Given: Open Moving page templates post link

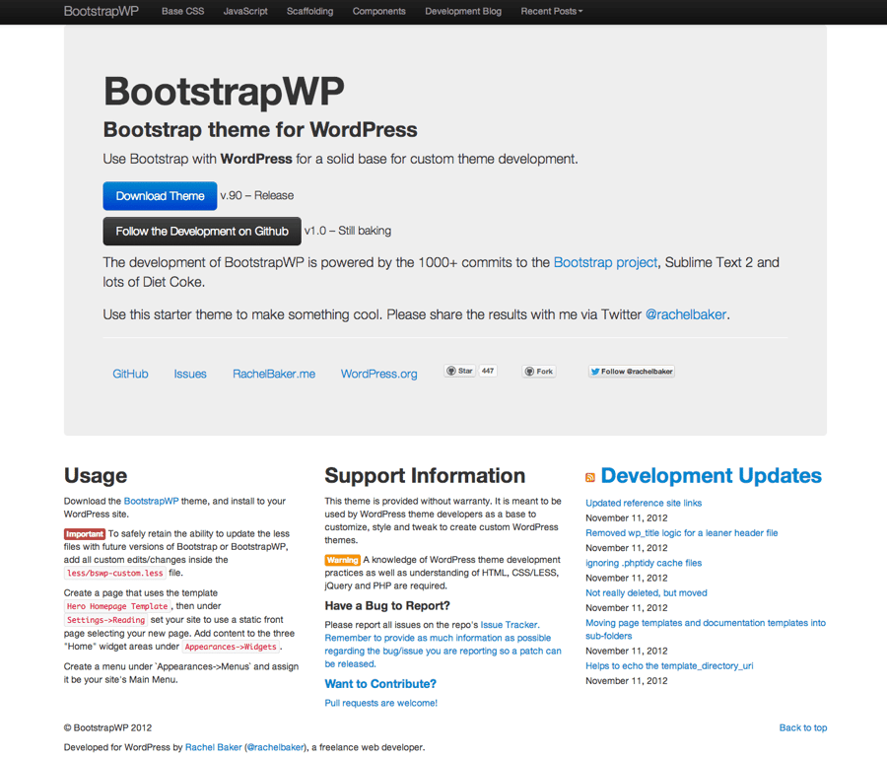Looking at the screenshot, I should 706,629.
